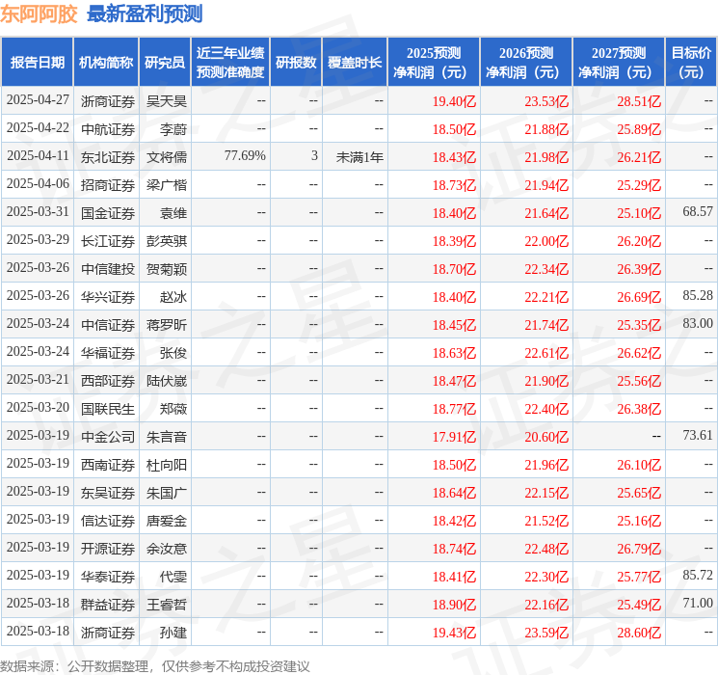Click the 17.91亿 profit value
This screenshot has height=675, width=718.
454,437
